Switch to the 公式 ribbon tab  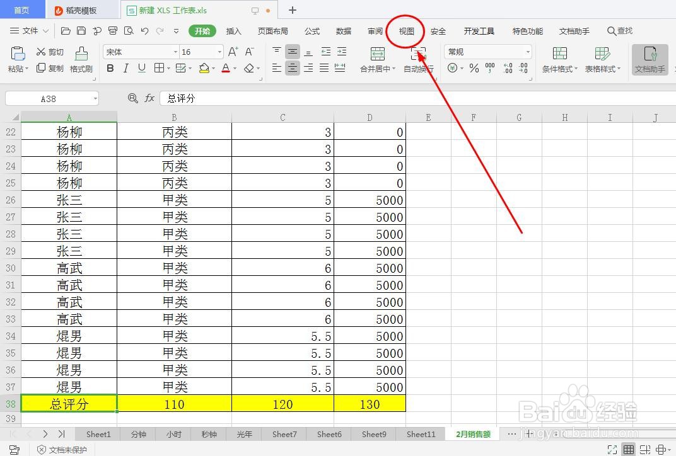click(312, 31)
